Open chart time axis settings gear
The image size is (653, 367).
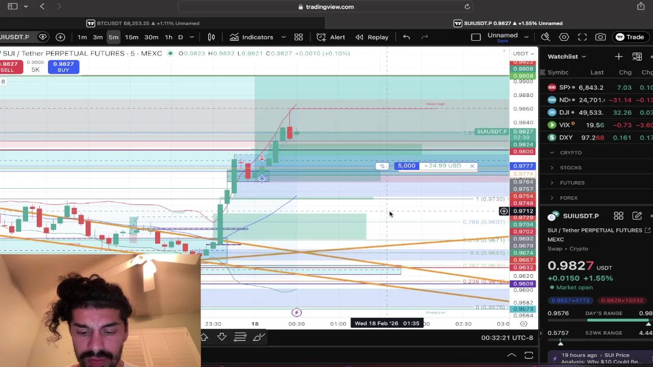point(523,324)
